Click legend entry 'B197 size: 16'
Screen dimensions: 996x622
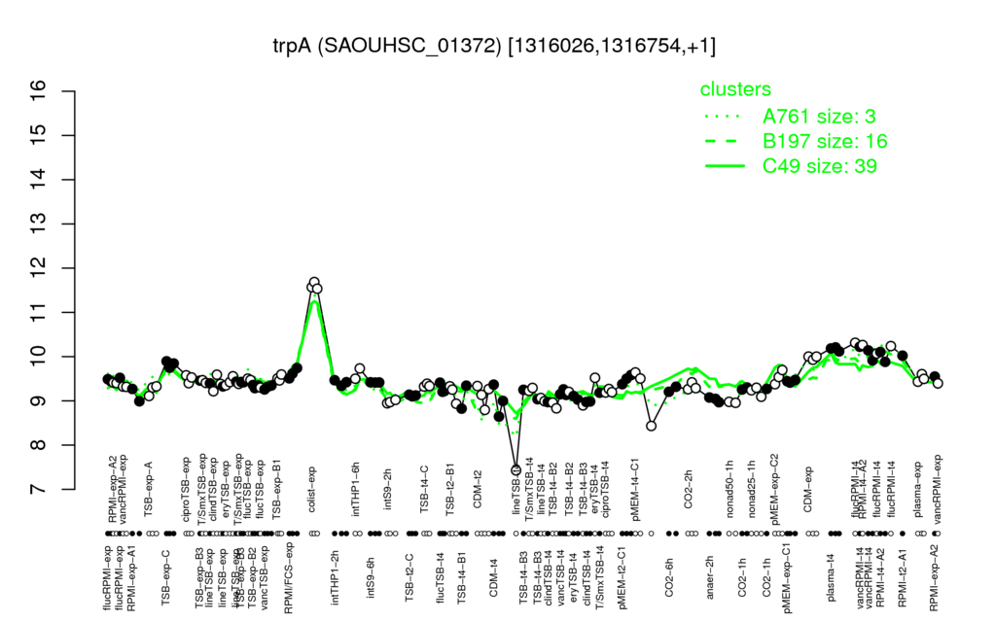click(x=825, y=141)
